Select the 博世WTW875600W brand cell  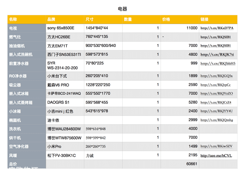coord(65,138)
